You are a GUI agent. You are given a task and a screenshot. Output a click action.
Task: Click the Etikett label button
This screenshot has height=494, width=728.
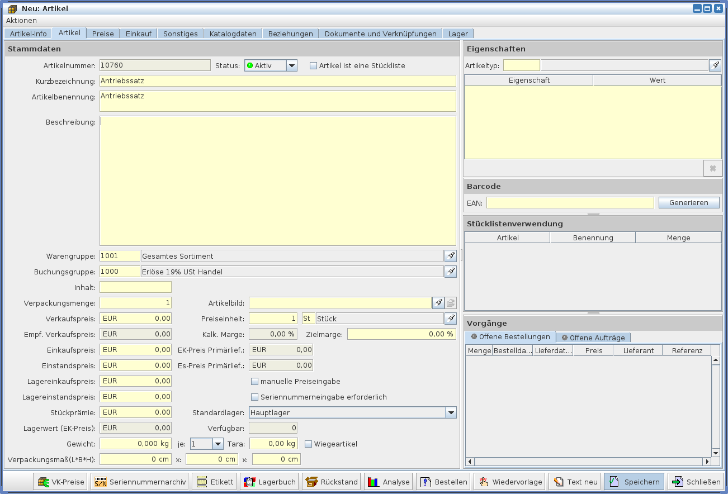[x=215, y=482]
